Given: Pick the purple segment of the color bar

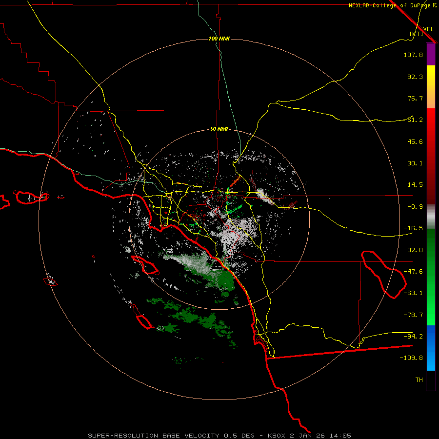Looking at the screenshot, I should (431, 54).
